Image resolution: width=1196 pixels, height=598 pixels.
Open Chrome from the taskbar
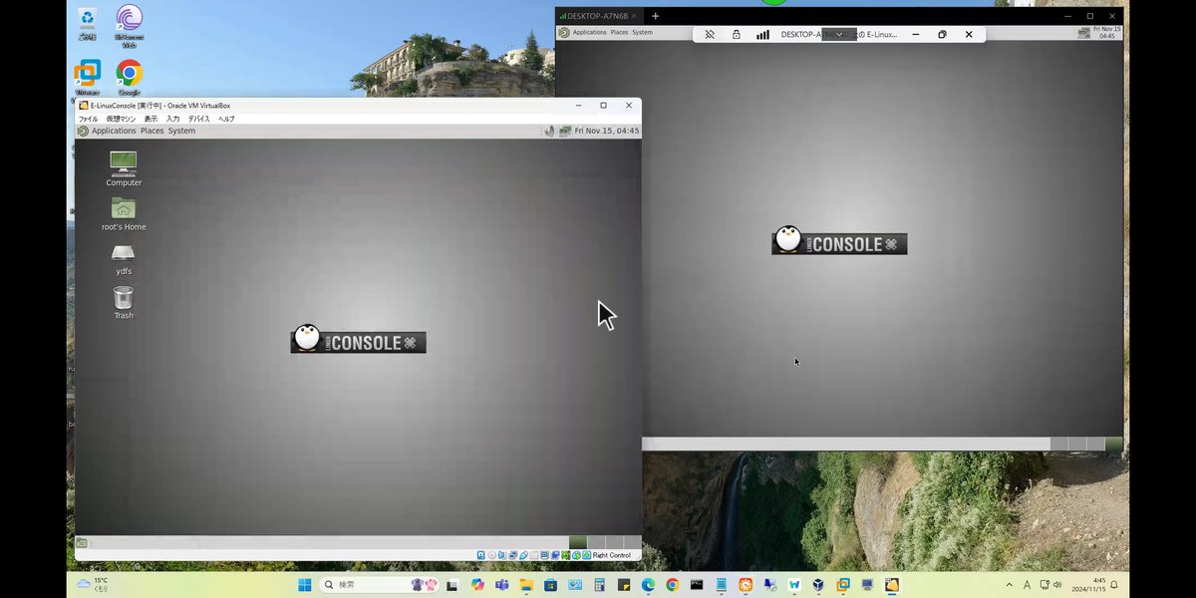click(672, 585)
